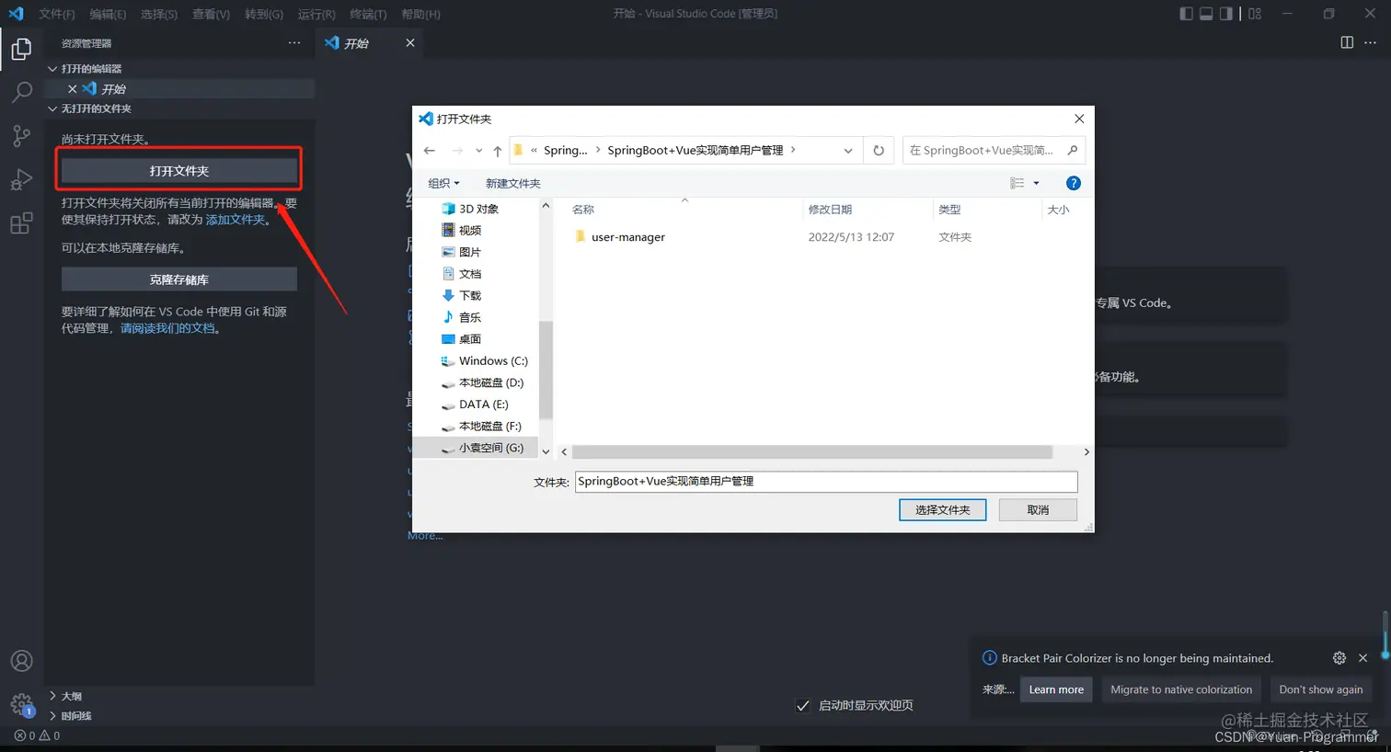Open the 转到(G) menu

(264, 14)
